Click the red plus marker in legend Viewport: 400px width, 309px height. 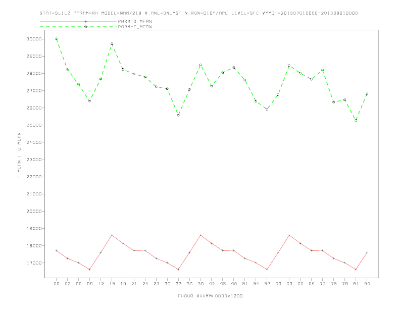(x=86, y=21)
